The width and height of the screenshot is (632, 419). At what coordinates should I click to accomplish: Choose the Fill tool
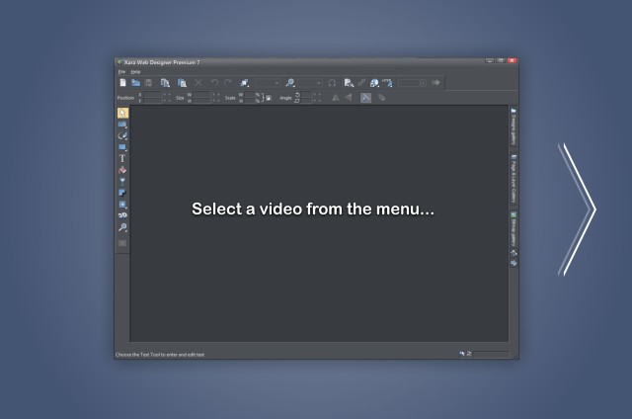(122, 170)
